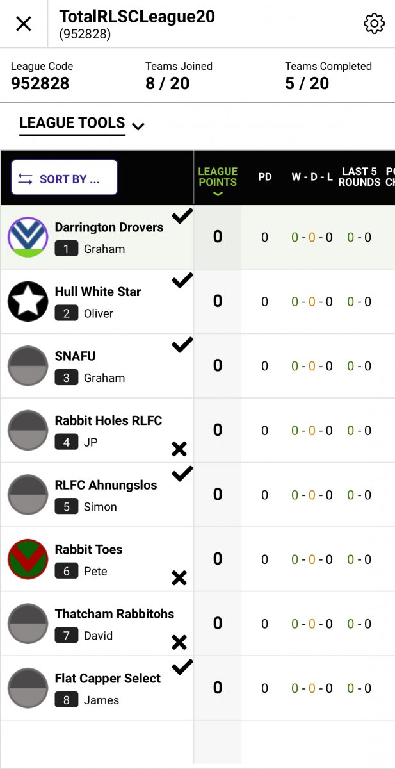395x769 pixels.
Task: Select W - D - L column header
Action: click(312, 177)
